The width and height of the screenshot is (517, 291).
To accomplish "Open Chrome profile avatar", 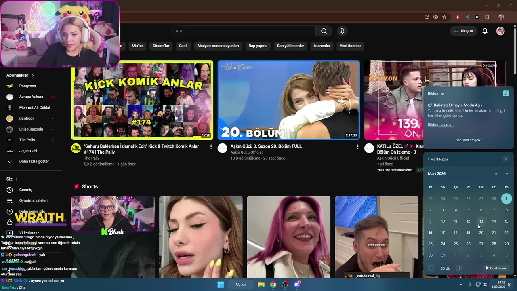I will (x=501, y=17).
